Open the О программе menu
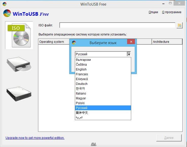 pyautogui.click(x=172, y=12)
